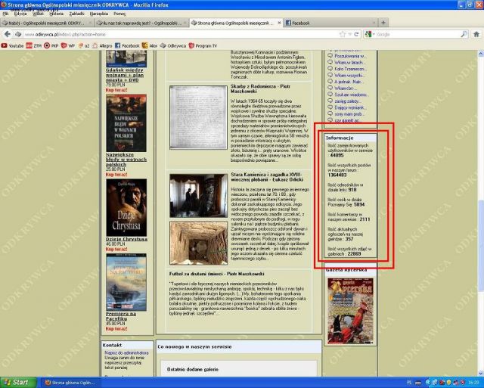Click 'Kup teraz!' under Dzieje Chrystusa
Image resolution: width=484 pixels, height=388 pixels.
pos(116,249)
